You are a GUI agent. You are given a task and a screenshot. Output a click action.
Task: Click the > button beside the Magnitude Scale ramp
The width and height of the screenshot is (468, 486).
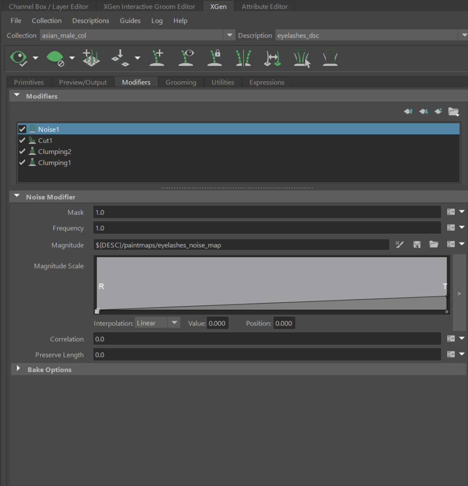click(x=459, y=293)
